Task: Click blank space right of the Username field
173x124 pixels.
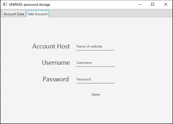Action: coord(143,63)
